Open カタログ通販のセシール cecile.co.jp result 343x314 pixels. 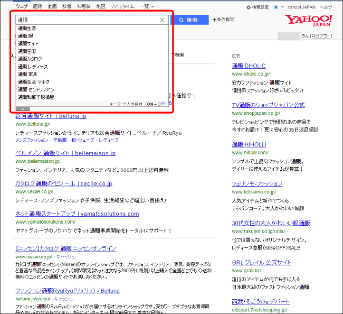(x=64, y=183)
